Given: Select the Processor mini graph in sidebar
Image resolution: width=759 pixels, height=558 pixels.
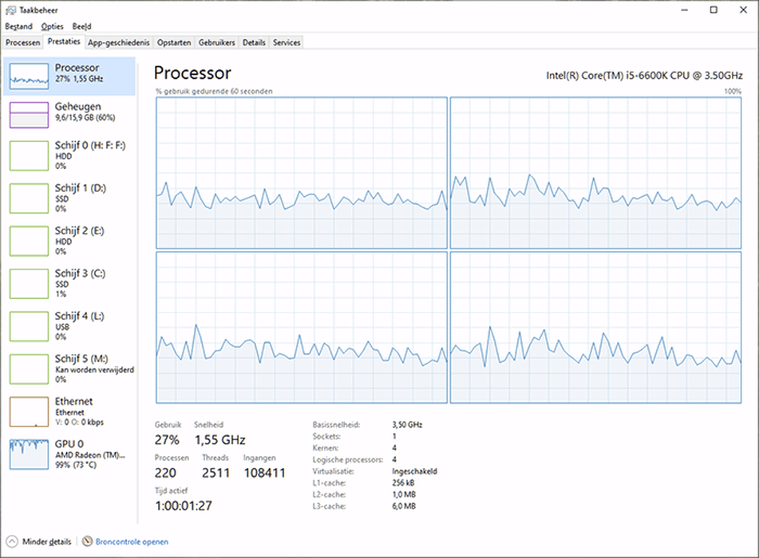Looking at the screenshot, I should [x=29, y=76].
